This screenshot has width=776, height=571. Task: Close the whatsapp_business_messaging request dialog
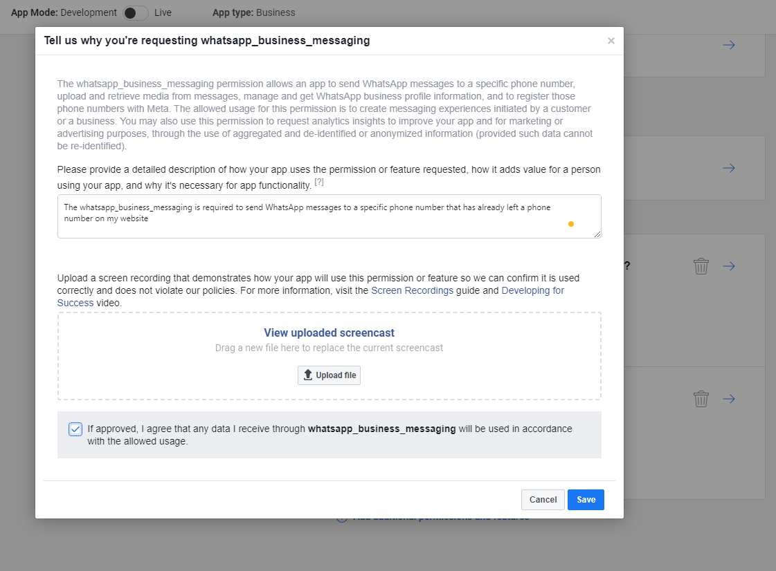pos(611,41)
